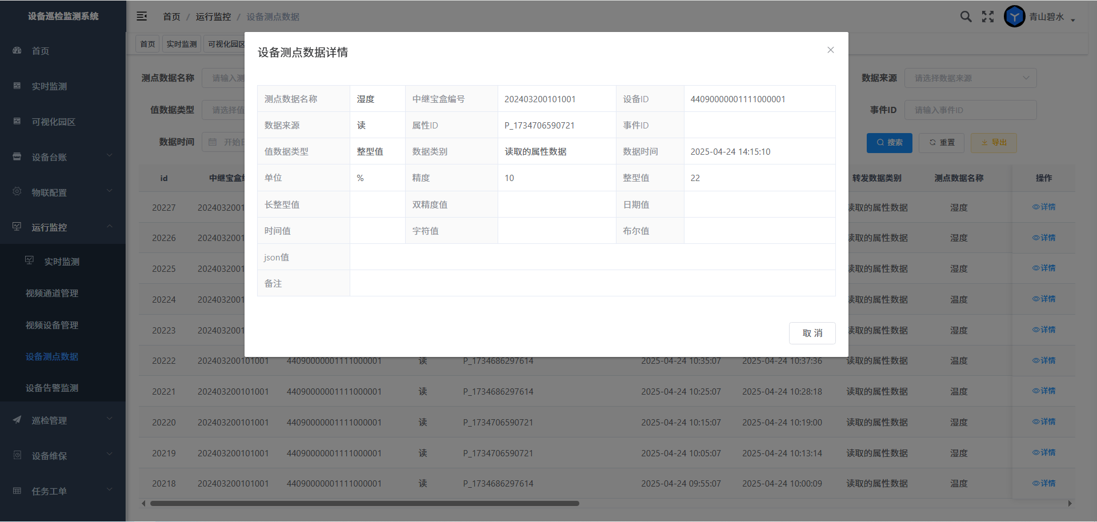Toggle fullscreen with the expand icon
The width and height of the screenshot is (1097, 522).
tap(988, 17)
